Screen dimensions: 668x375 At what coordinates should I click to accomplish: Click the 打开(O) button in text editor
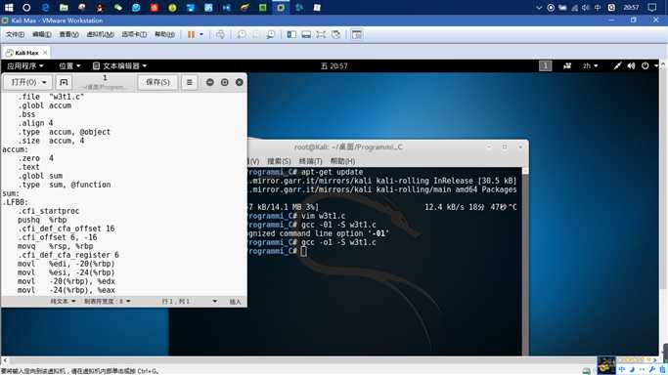pyautogui.click(x=24, y=82)
